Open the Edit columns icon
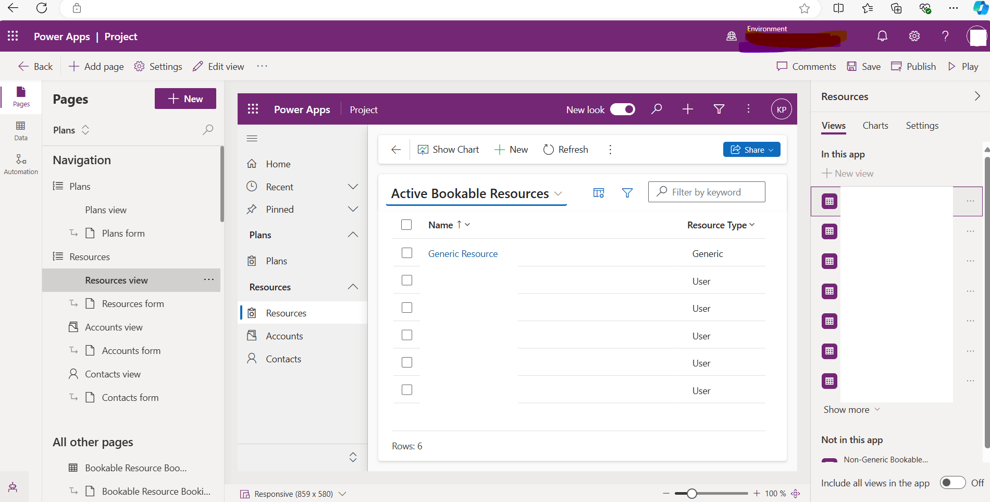The image size is (990, 502). pos(599,193)
